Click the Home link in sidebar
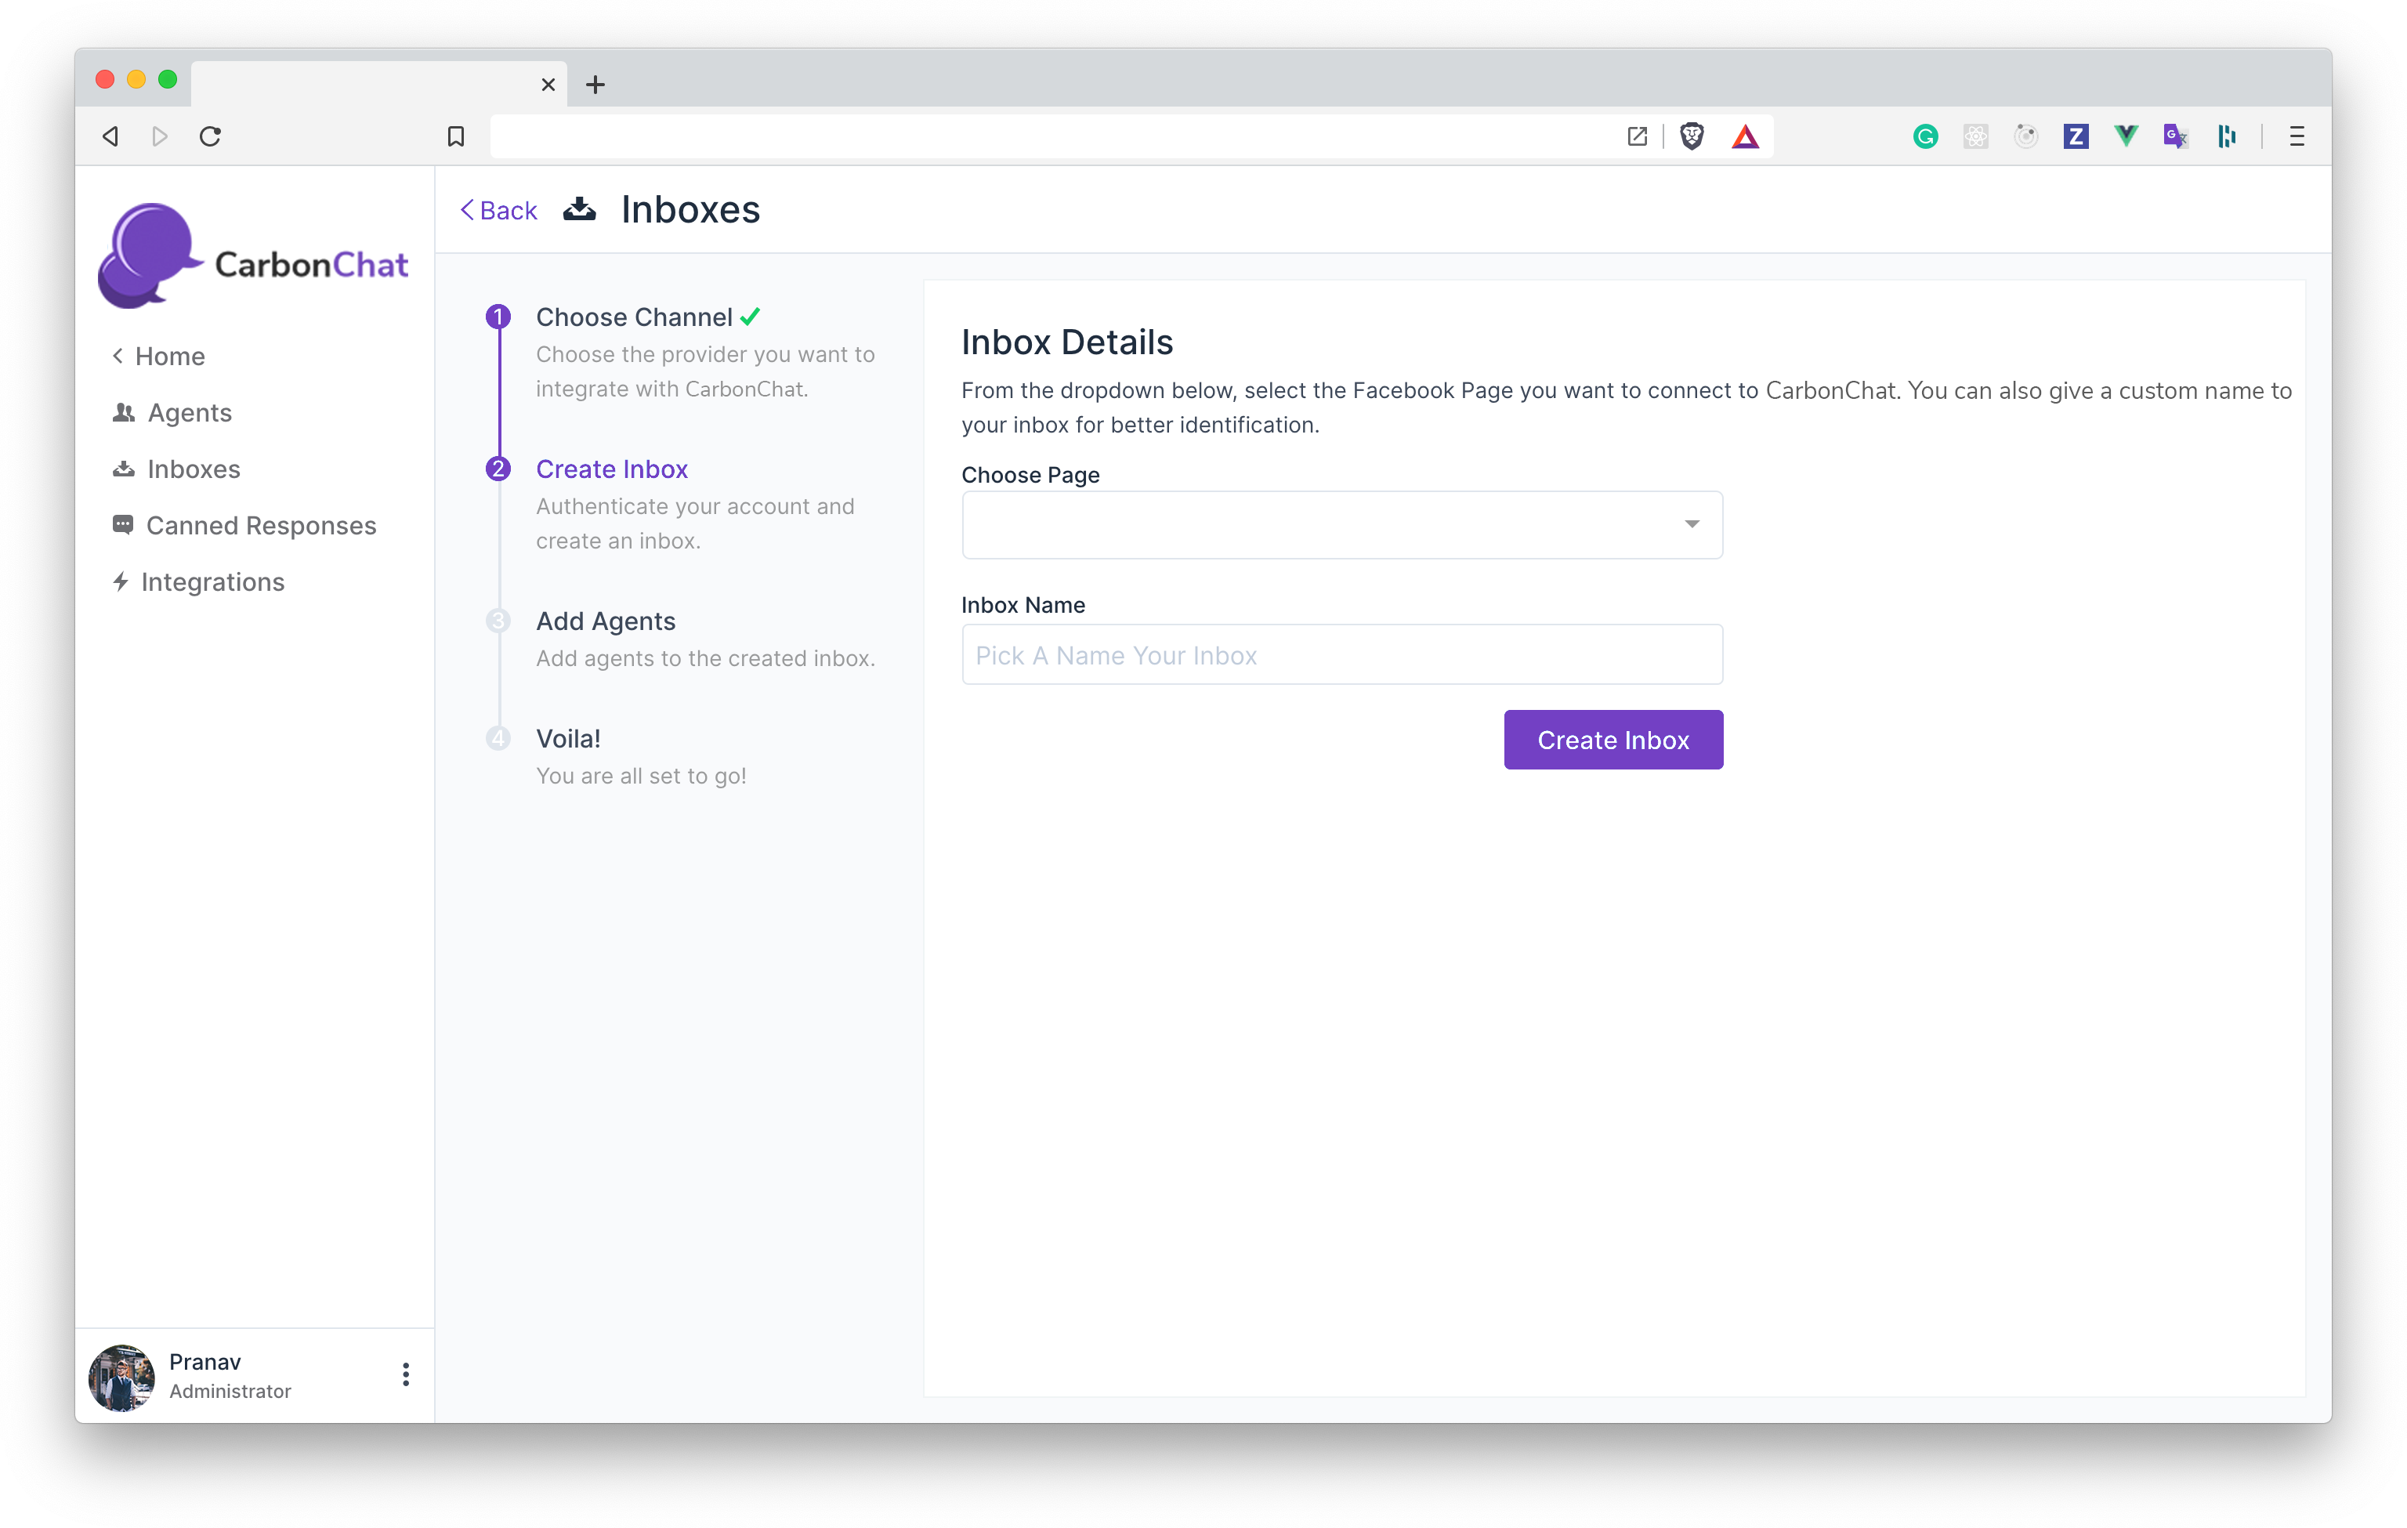Screen dimensions: 2407x1528 169,357
